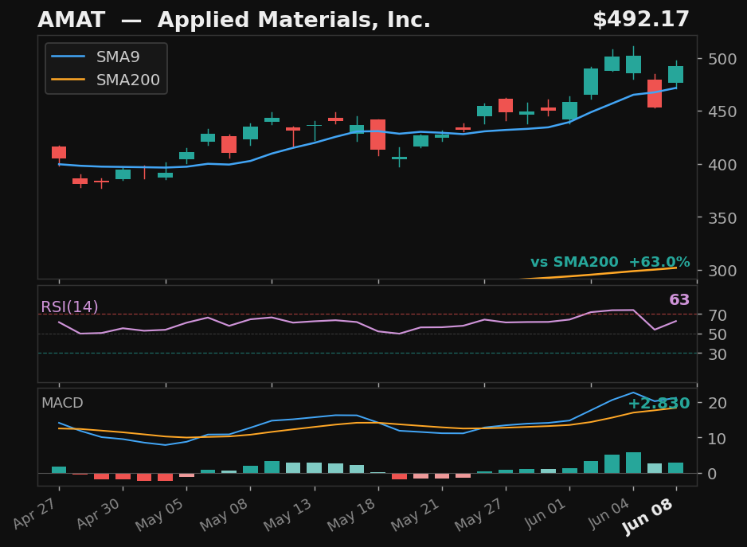The height and width of the screenshot is (547, 747).
Task: Click the MACD panel label
Action: tap(62, 403)
